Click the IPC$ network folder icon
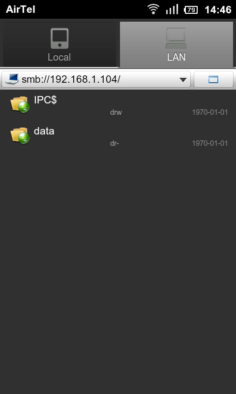Image resolution: width=236 pixels, height=394 pixels. tap(20, 104)
